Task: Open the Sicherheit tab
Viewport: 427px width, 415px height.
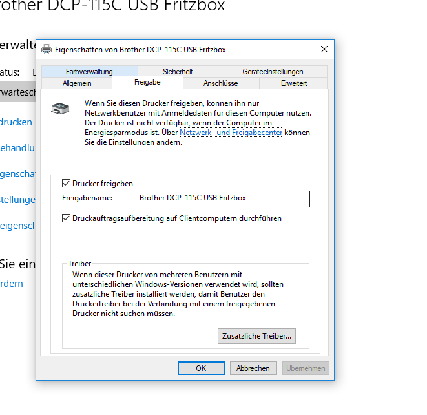Action: [x=178, y=71]
